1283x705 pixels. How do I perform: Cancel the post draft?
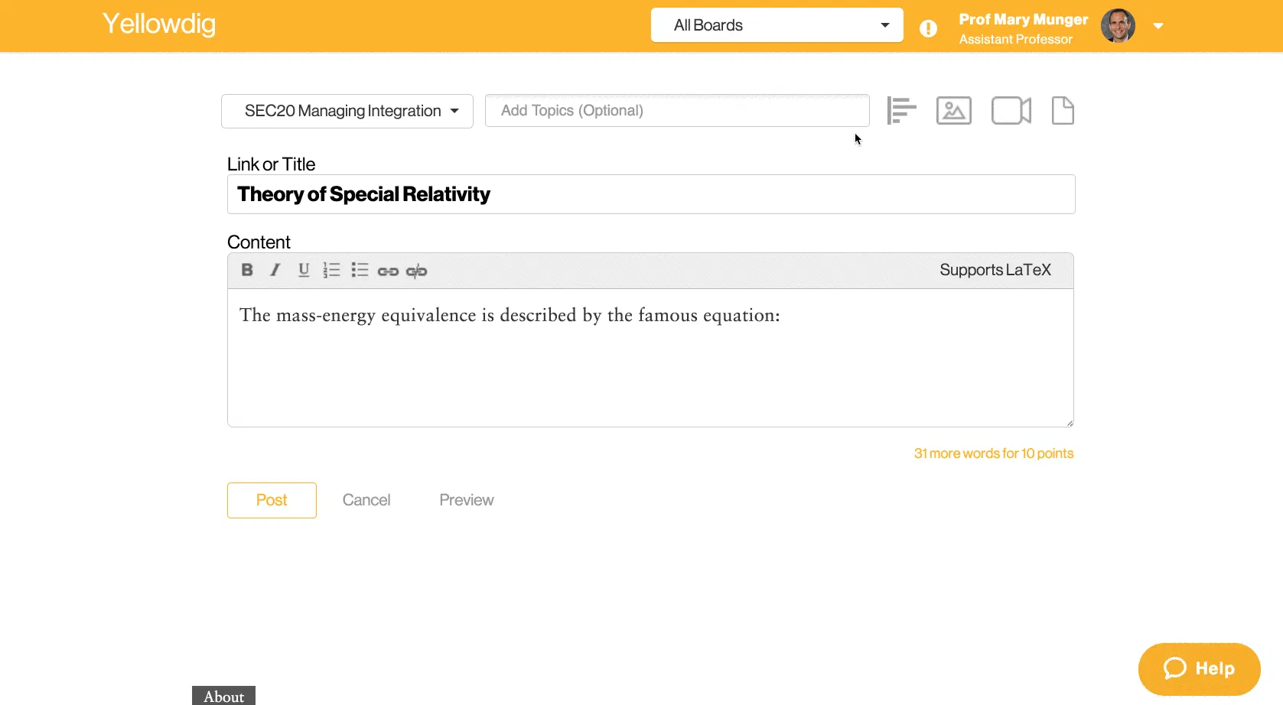(366, 500)
